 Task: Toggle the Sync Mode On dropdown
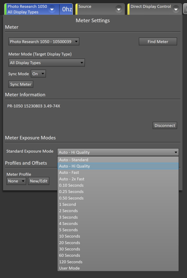[x=38, y=74]
